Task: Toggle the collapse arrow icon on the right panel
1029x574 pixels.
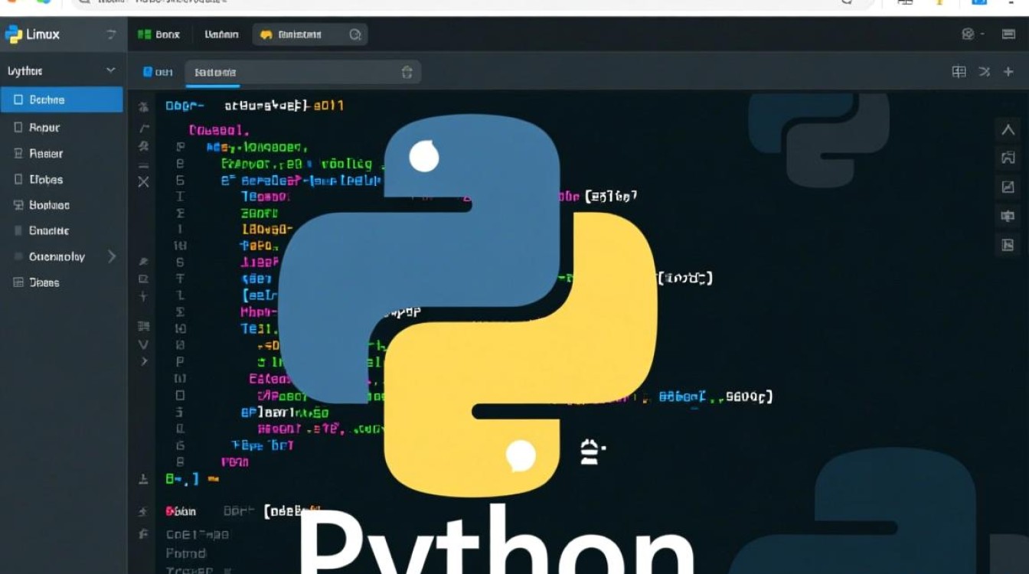Action: point(1008,130)
